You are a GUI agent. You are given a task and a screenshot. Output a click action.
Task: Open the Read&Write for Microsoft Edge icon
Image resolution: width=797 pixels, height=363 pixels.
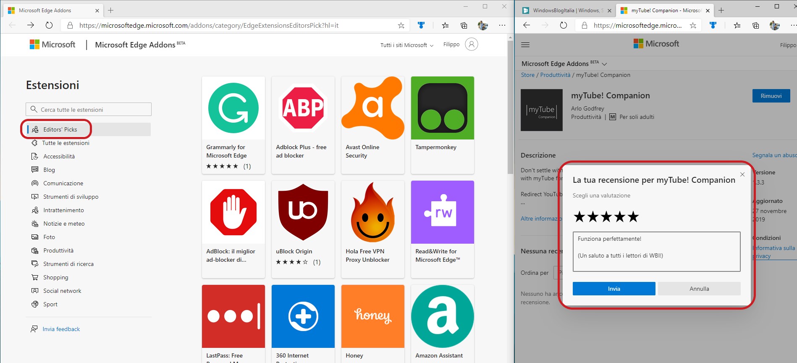coord(443,212)
